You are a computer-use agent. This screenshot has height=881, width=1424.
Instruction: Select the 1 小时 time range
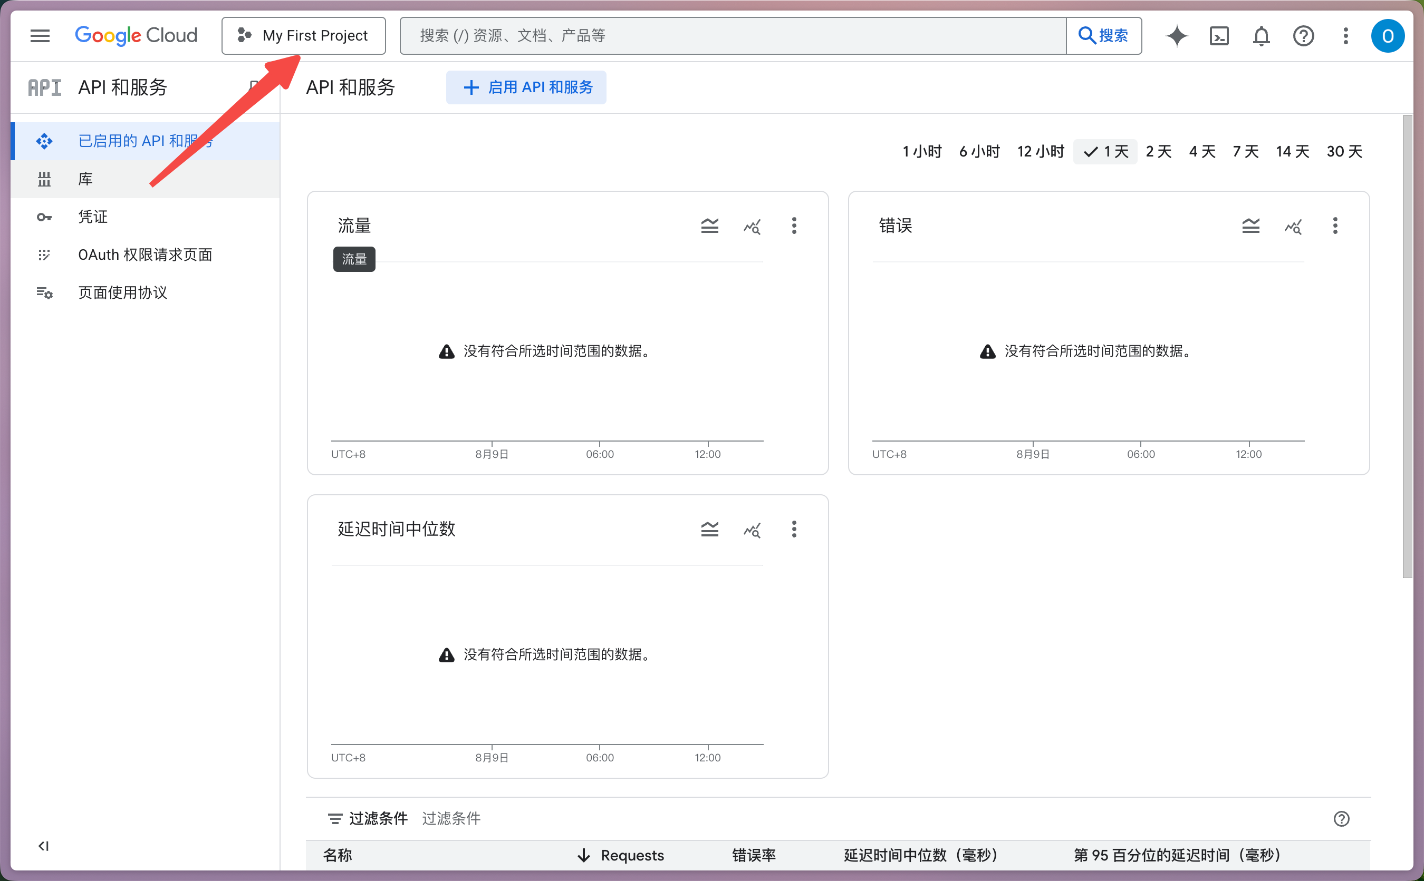[x=921, y=152]
